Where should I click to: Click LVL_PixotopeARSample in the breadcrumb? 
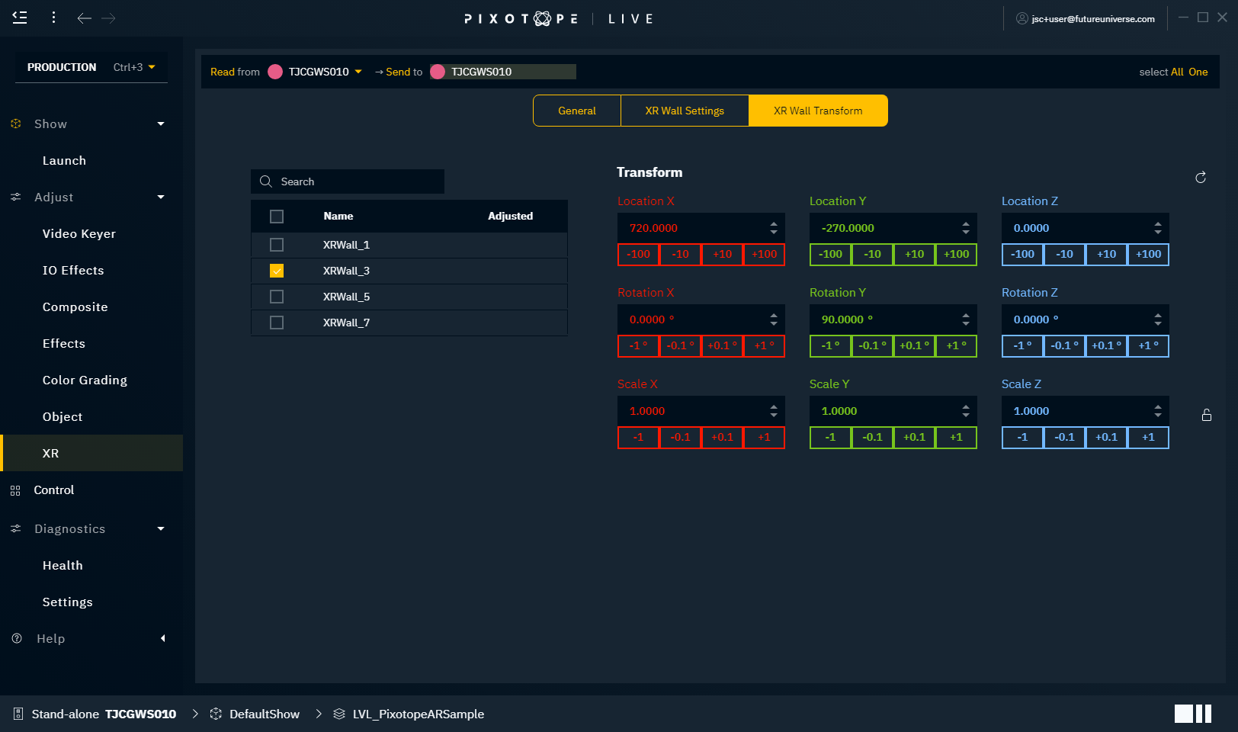coord(419,714)
